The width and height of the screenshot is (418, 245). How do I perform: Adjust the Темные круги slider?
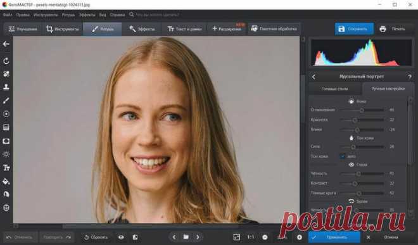362,193
